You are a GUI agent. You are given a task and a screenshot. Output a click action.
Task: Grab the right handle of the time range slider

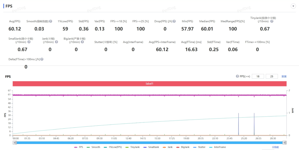(x=284, y=143)
